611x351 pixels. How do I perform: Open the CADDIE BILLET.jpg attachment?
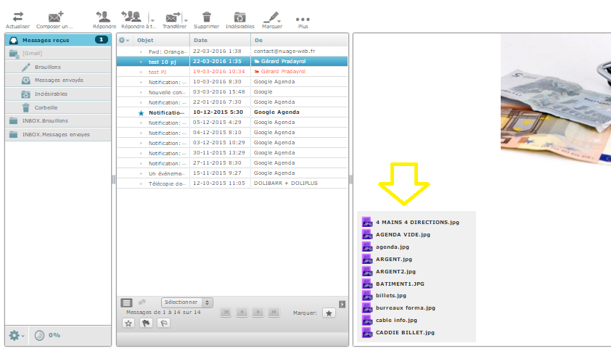click(405, 332)
